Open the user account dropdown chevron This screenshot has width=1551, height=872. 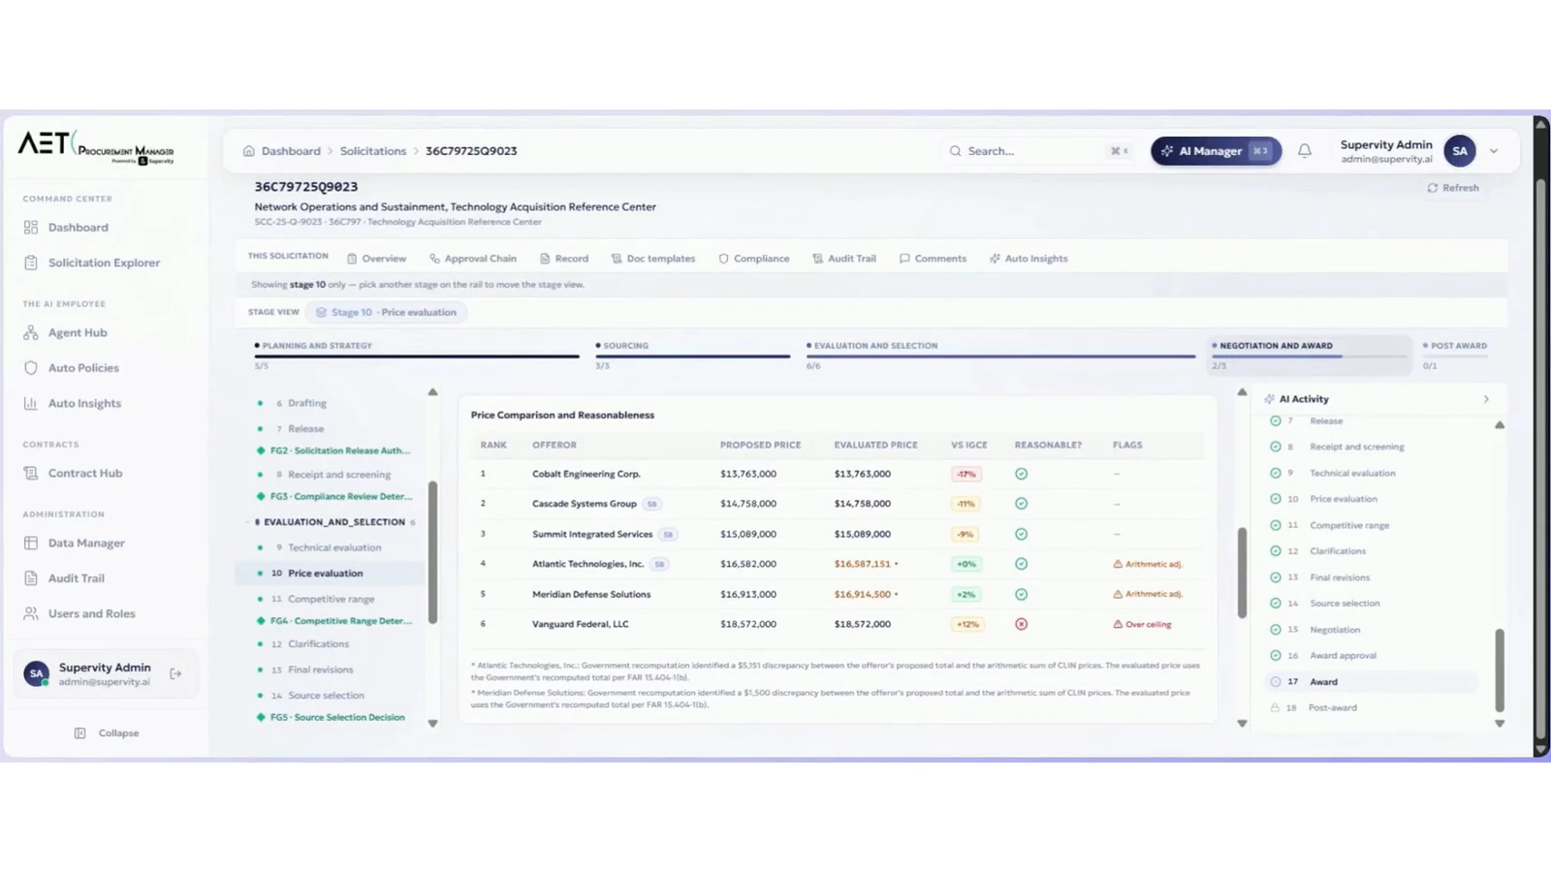pos(1494,151)
